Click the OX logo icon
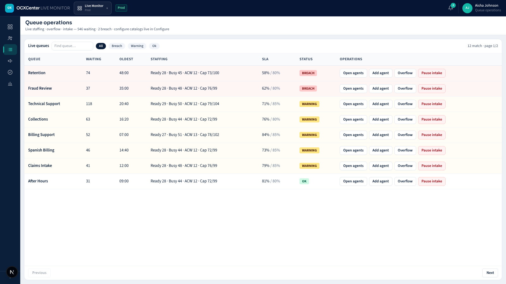The height and width of the screenshot is (284, 506). (x=9, y=8)
